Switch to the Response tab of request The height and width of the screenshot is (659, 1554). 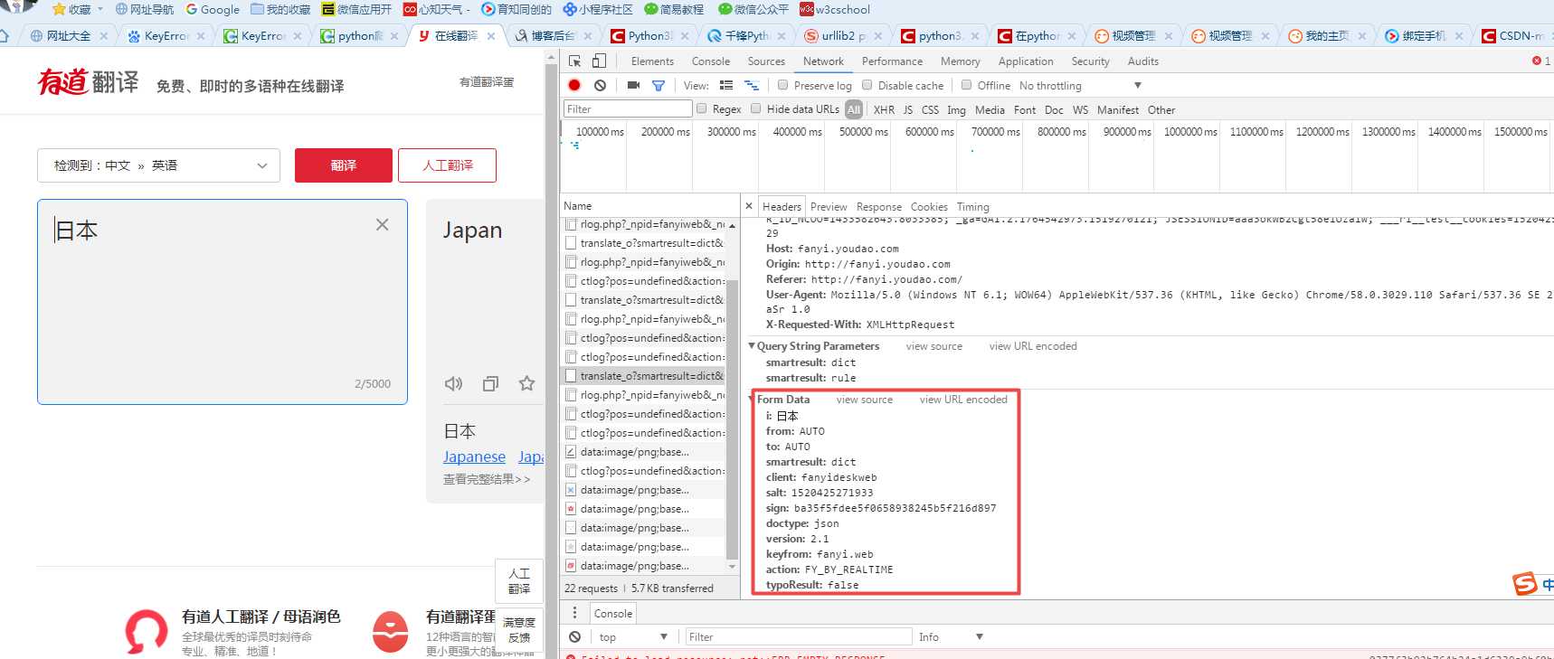pyautogui.click(x=879, y=207)
